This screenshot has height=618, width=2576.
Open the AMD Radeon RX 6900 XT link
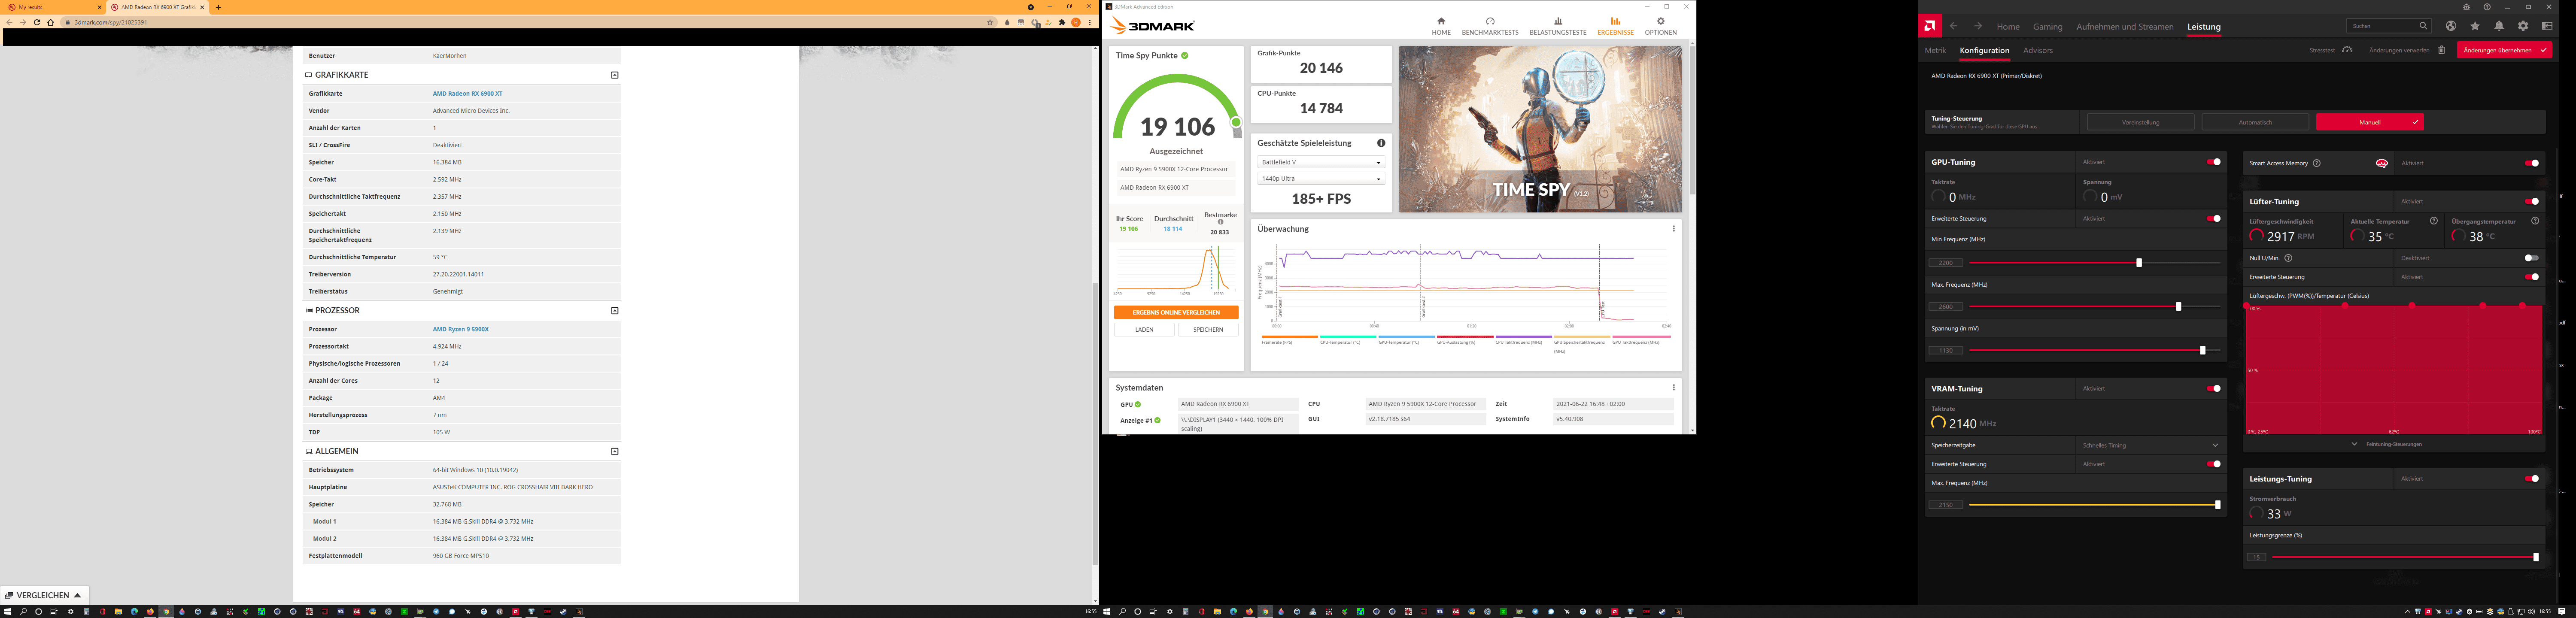click(467, 93)
